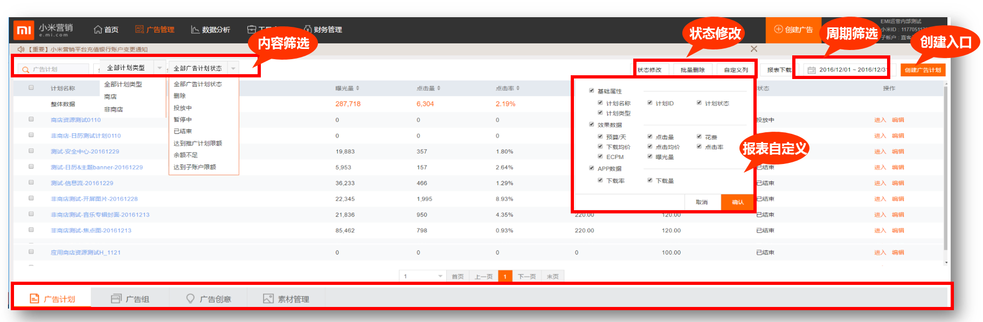The width and height of the screenshot is (983, 322).
Task: Click the Xiaomi MI logo icon
Action: click(24, 30)
